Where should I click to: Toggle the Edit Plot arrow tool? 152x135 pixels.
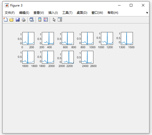54,20
